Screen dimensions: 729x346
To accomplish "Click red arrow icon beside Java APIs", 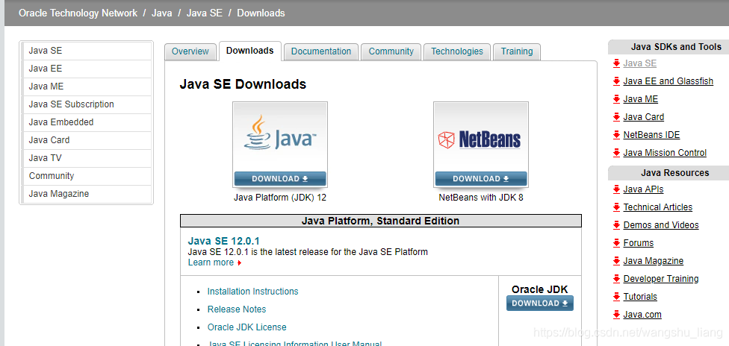I will tap(616, 189).
